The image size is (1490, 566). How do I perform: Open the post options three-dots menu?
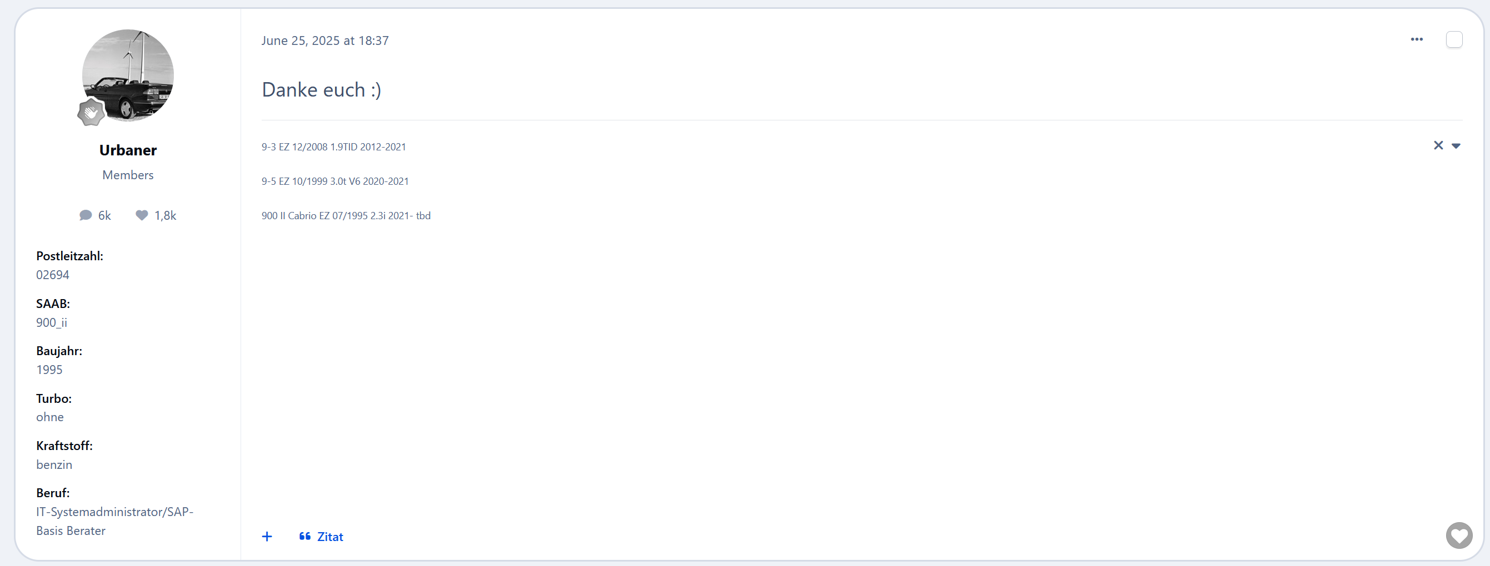click(1417, 39)
